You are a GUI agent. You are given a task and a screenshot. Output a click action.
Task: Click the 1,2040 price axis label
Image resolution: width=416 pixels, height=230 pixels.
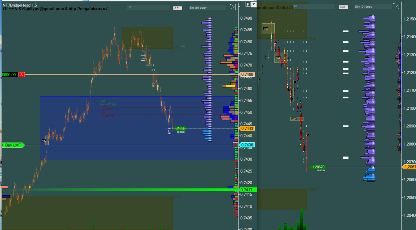[x=410, y=215]
